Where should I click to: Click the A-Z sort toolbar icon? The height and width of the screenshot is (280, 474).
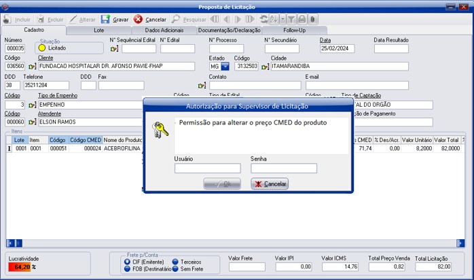click(274, 19)
